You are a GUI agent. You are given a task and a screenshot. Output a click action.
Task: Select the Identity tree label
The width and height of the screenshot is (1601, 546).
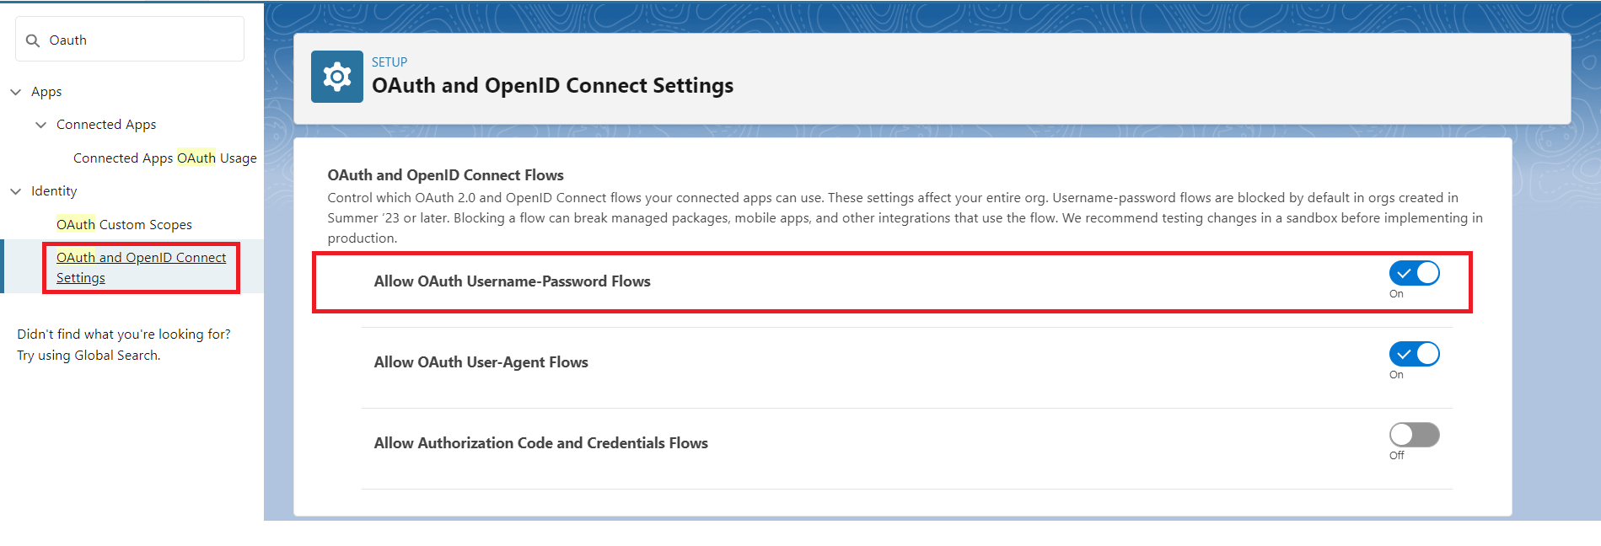click(54, 191)
